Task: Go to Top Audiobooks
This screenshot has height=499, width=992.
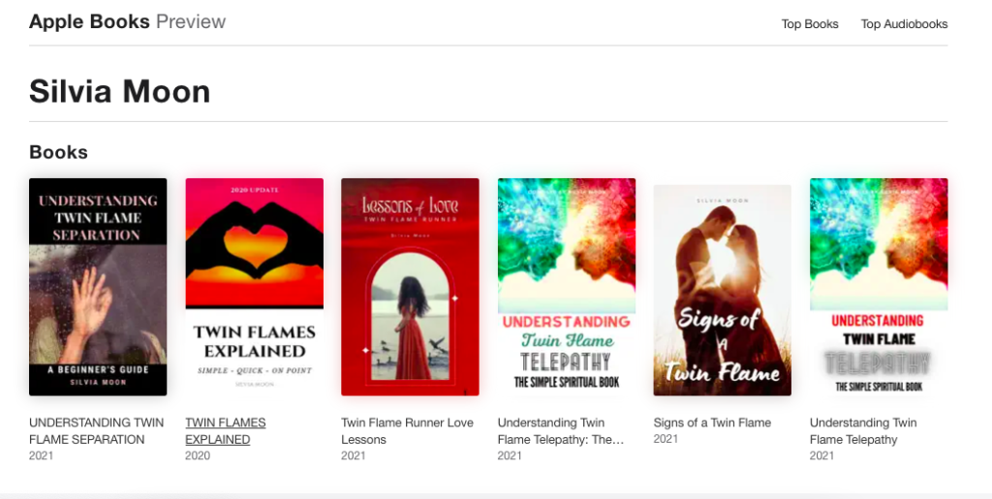Action: (x=904, y=24)
